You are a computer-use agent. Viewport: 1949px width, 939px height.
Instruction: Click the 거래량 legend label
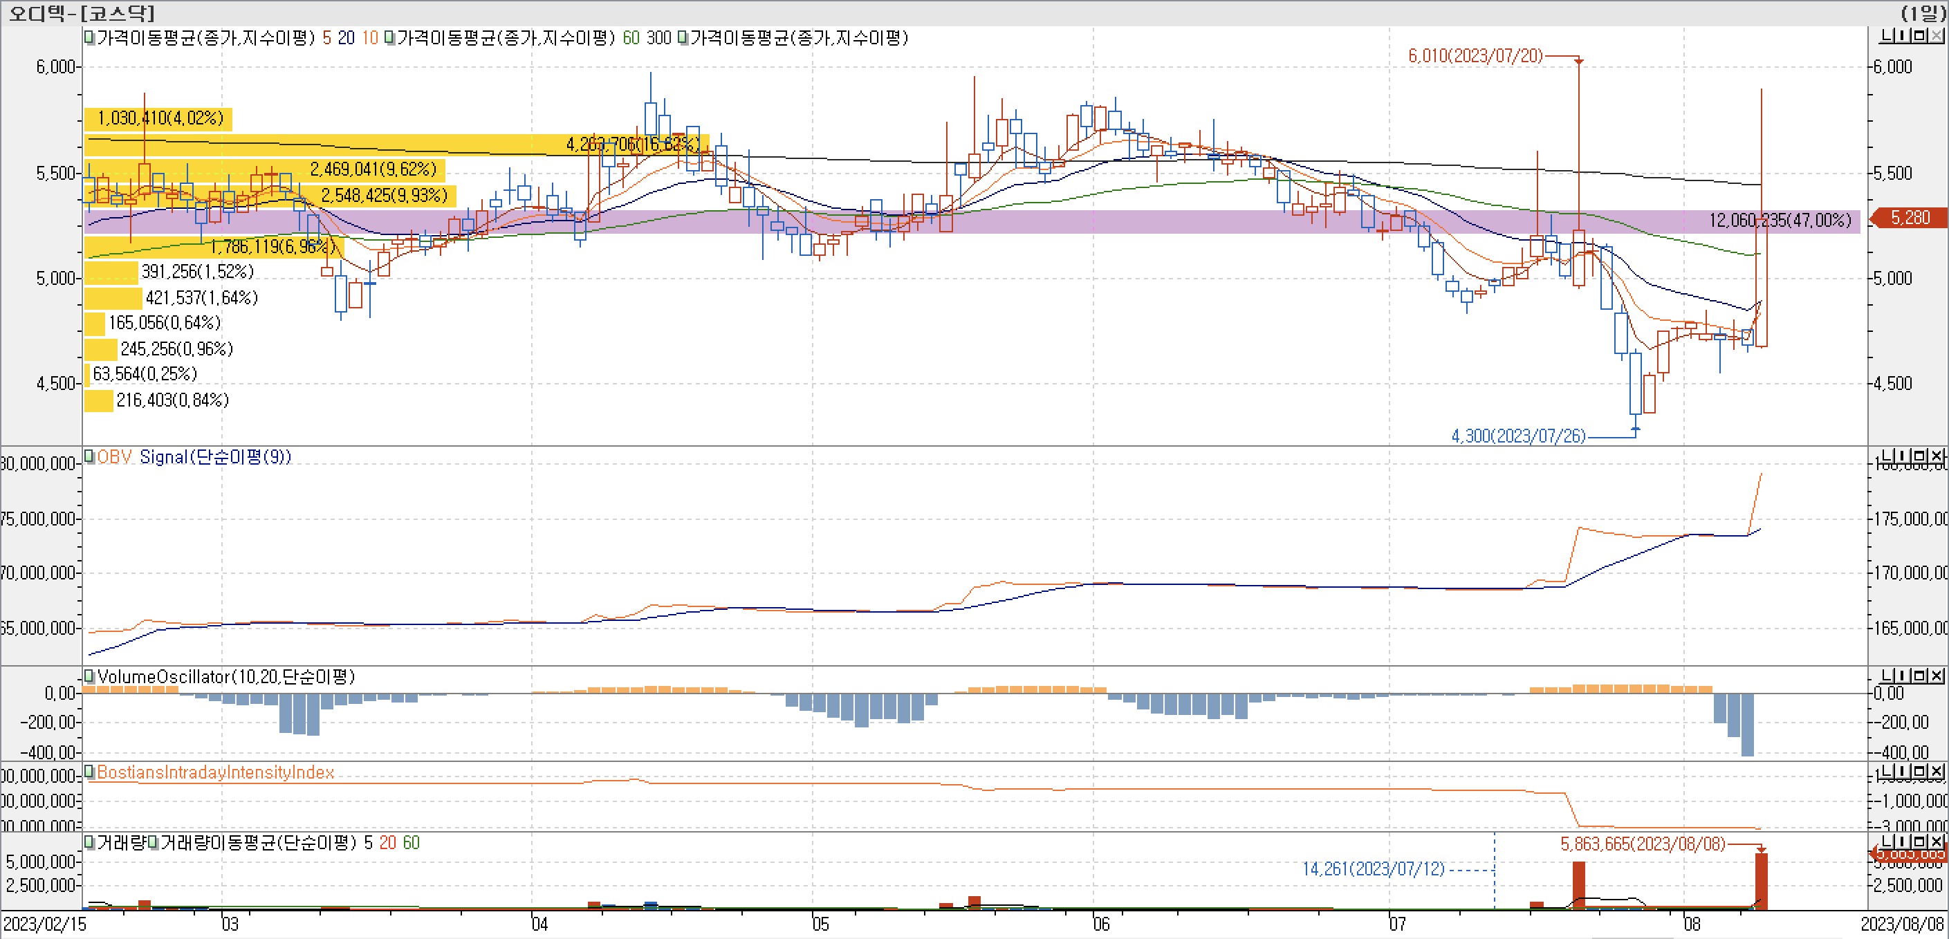coord(121,843)
